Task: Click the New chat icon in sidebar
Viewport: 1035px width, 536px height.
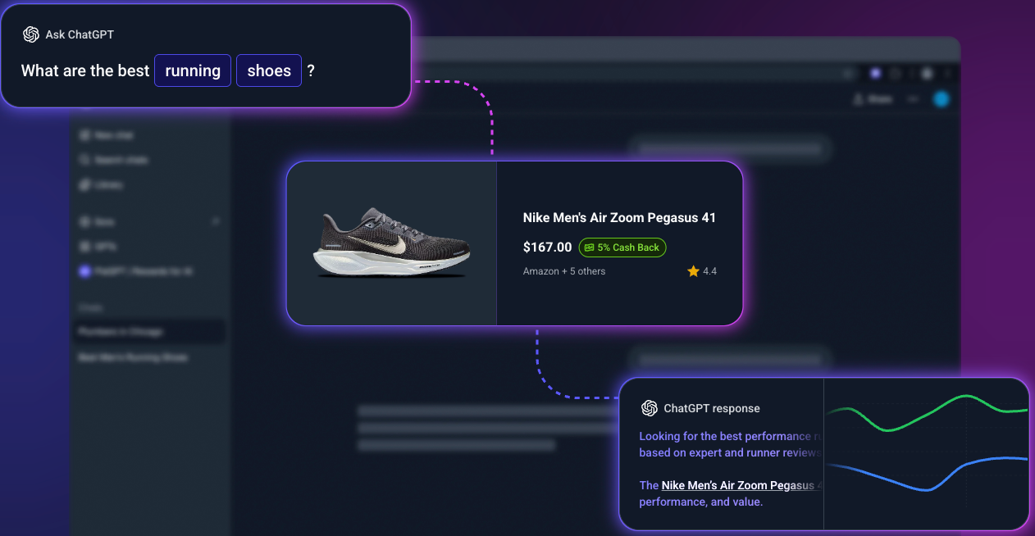Action: (84, 135)
